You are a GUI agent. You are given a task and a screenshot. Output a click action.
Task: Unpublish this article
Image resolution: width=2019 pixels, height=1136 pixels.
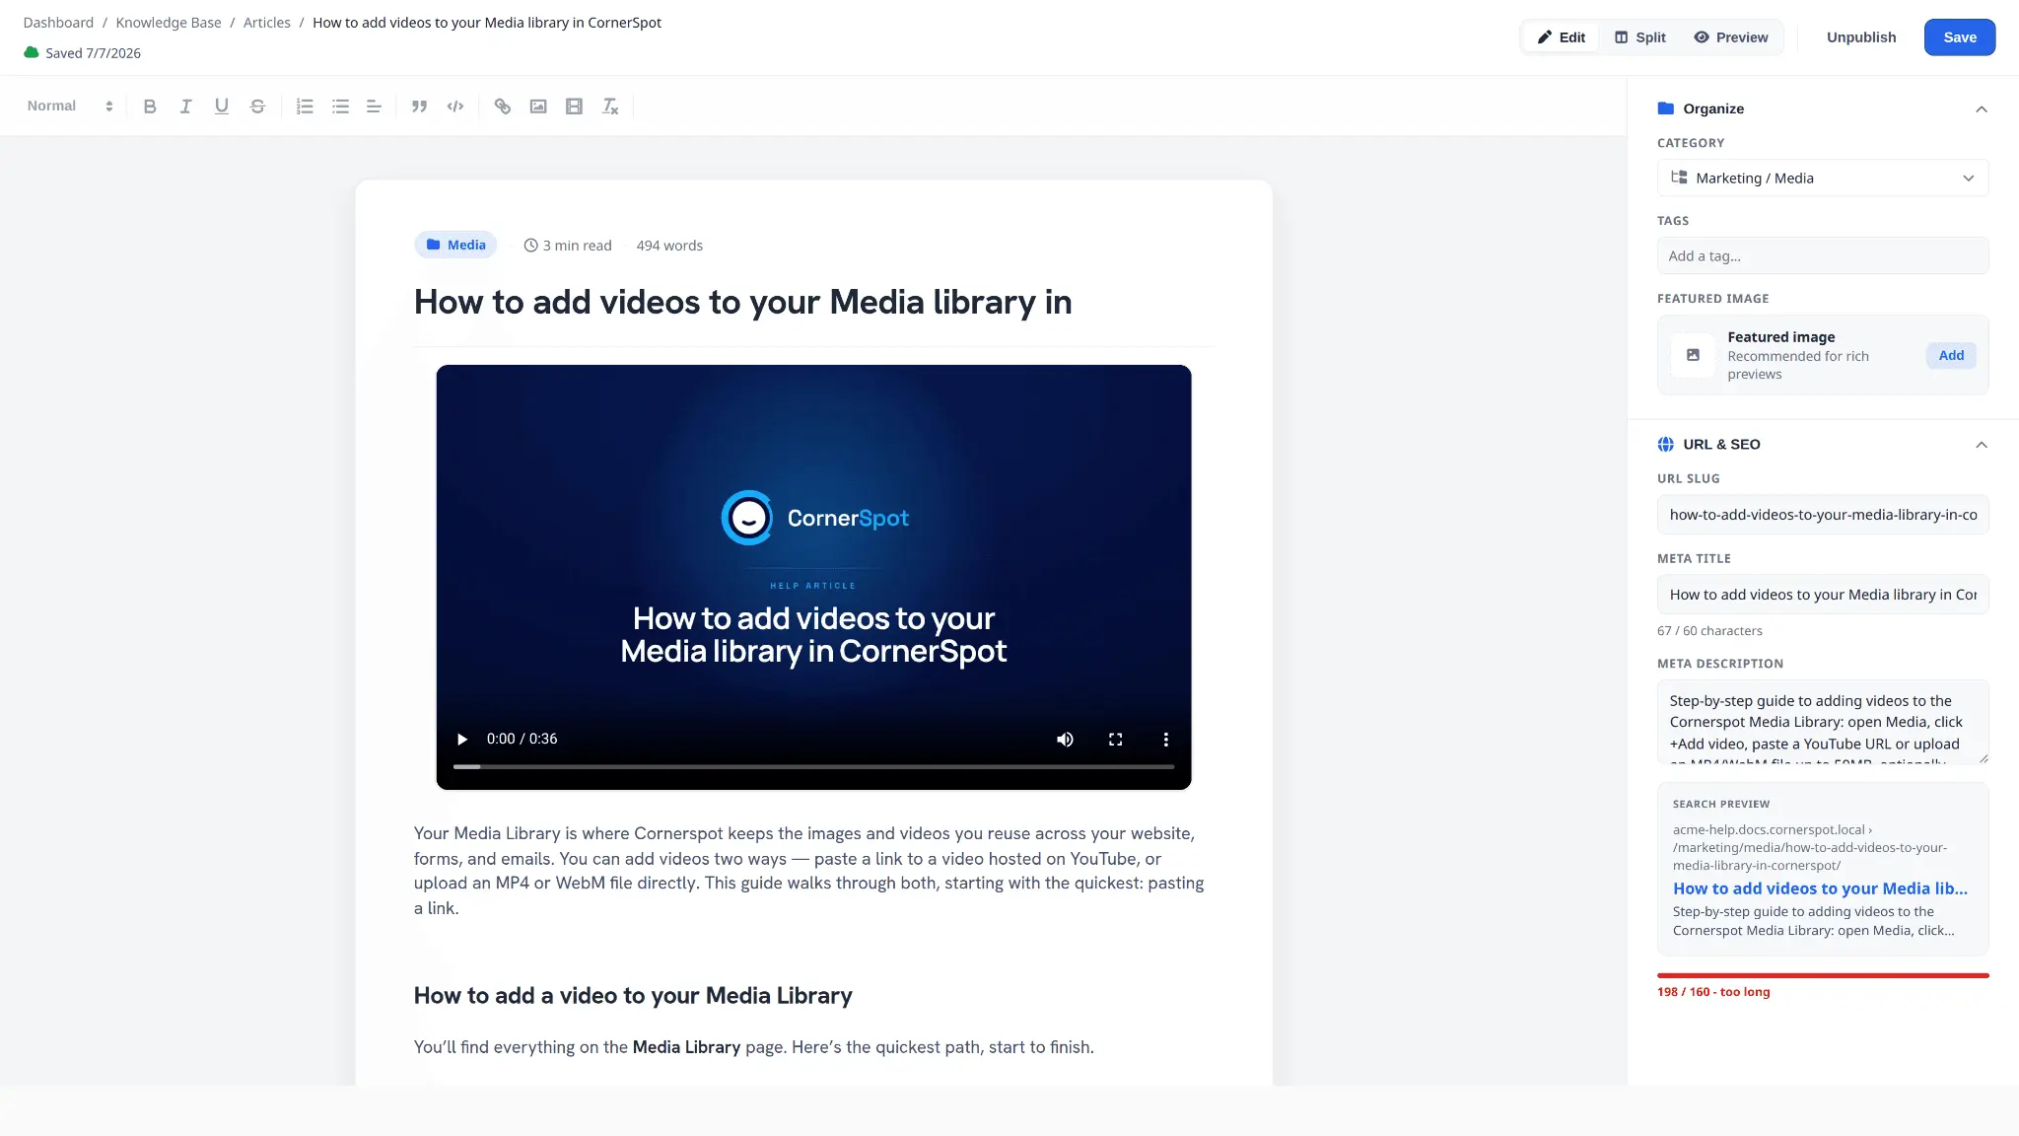point(1861,37)
